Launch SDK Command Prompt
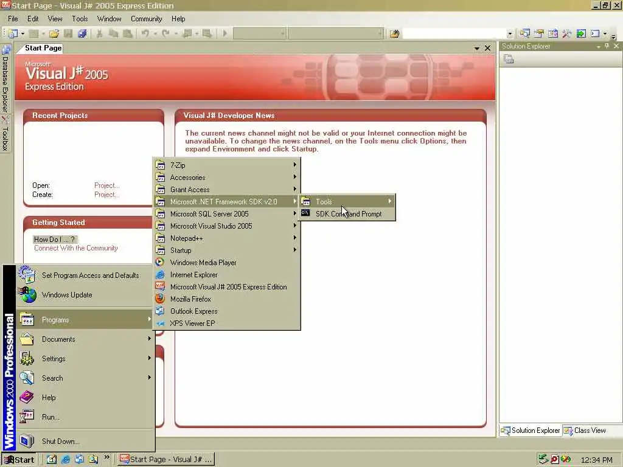Image resolution: width=623 pixels, height=467 pixels. [x=347, y=214]
